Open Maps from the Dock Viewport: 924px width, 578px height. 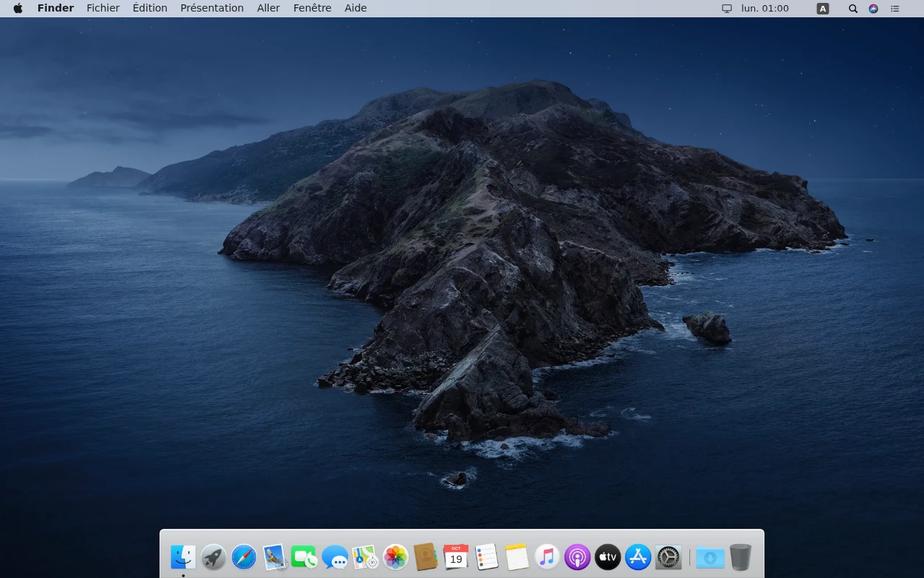click(365, 557)
